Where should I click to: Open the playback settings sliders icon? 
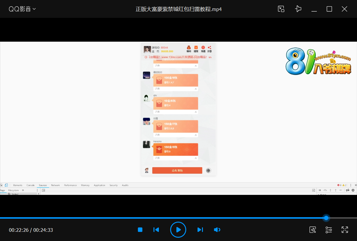[x=329, y=230]
